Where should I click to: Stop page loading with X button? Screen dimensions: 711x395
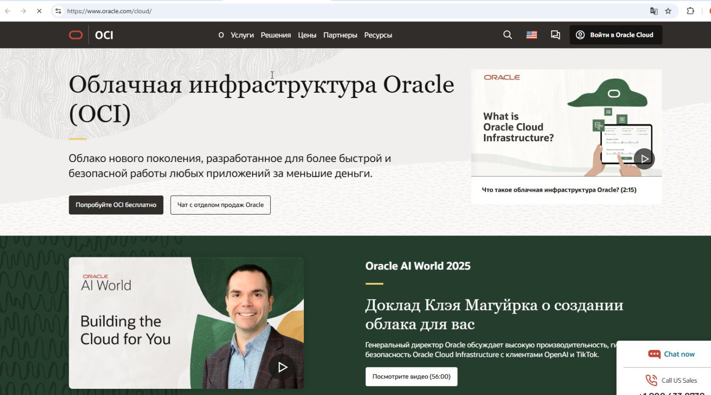39,11
